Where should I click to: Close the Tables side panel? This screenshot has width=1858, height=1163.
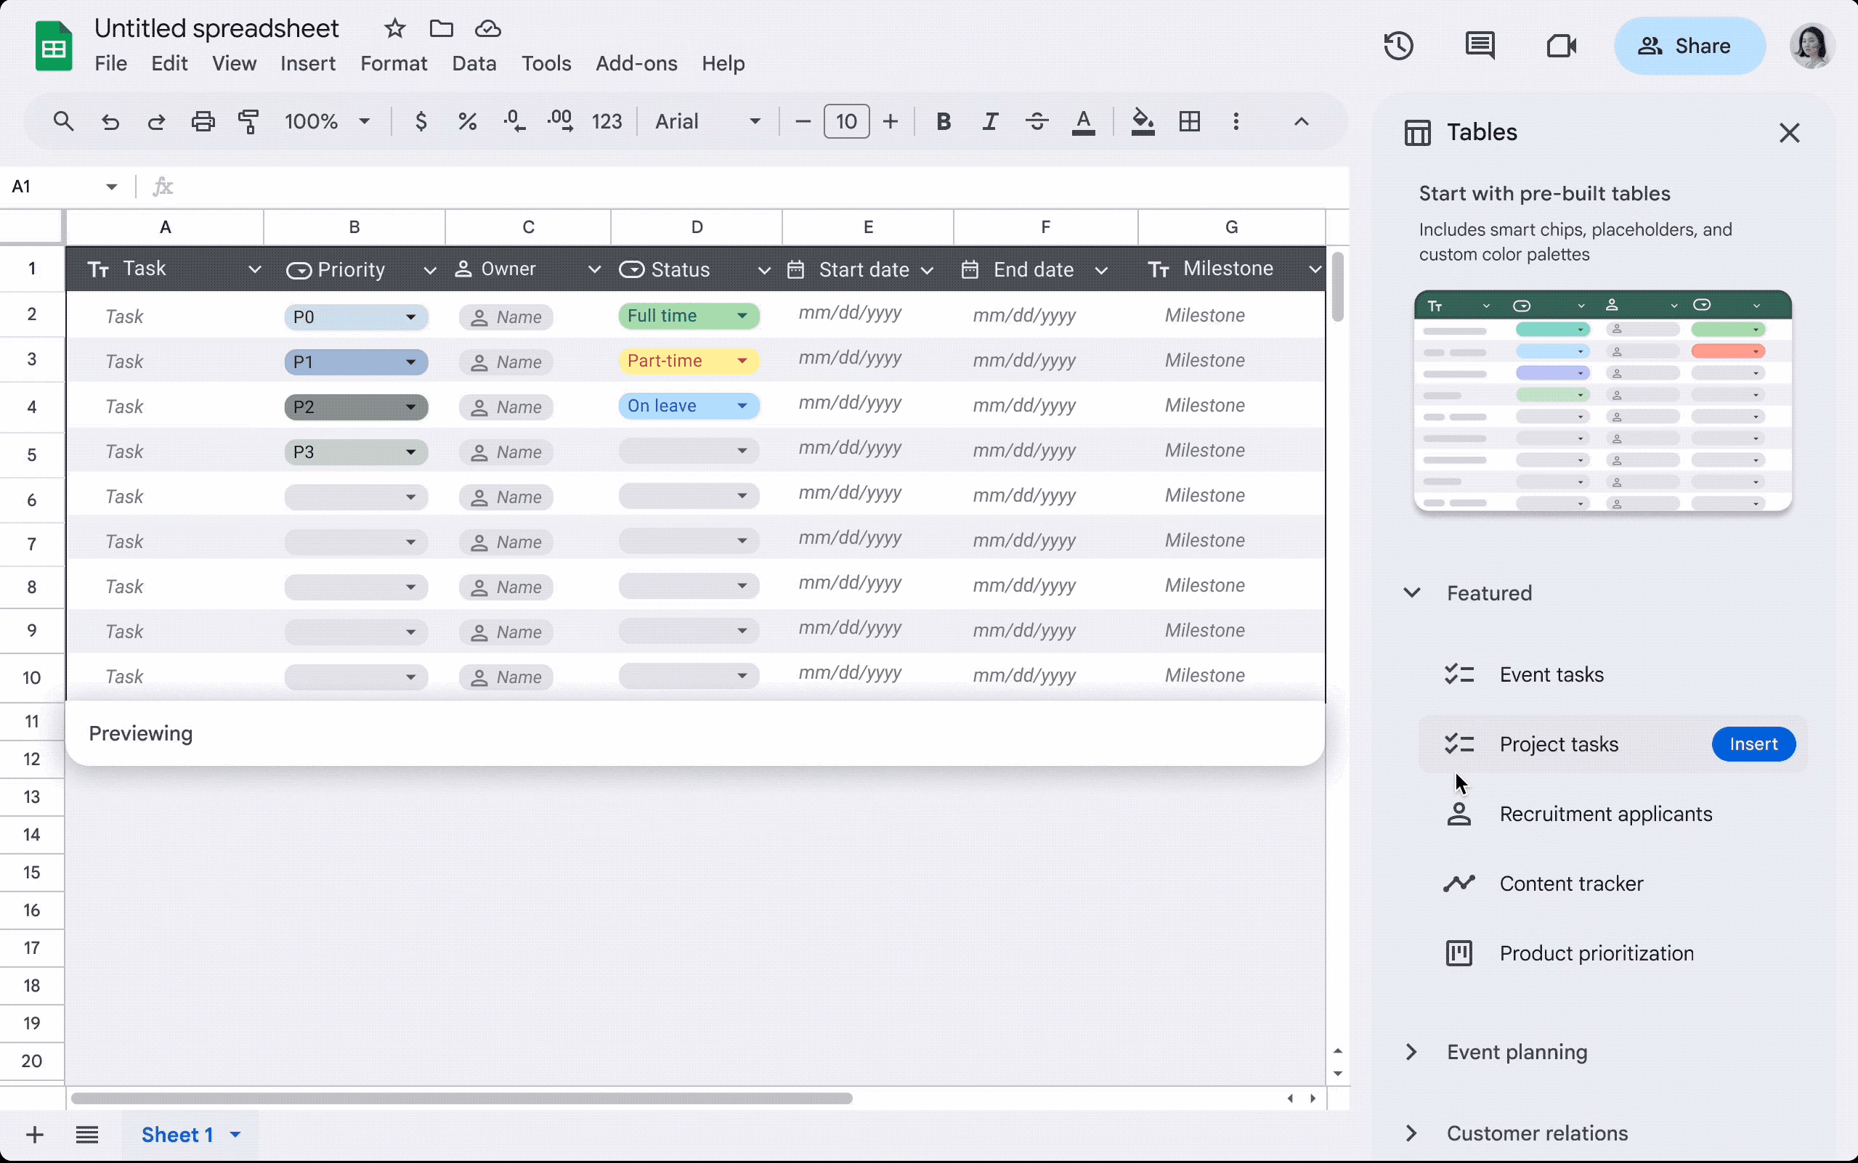(x=1790, y=133)
